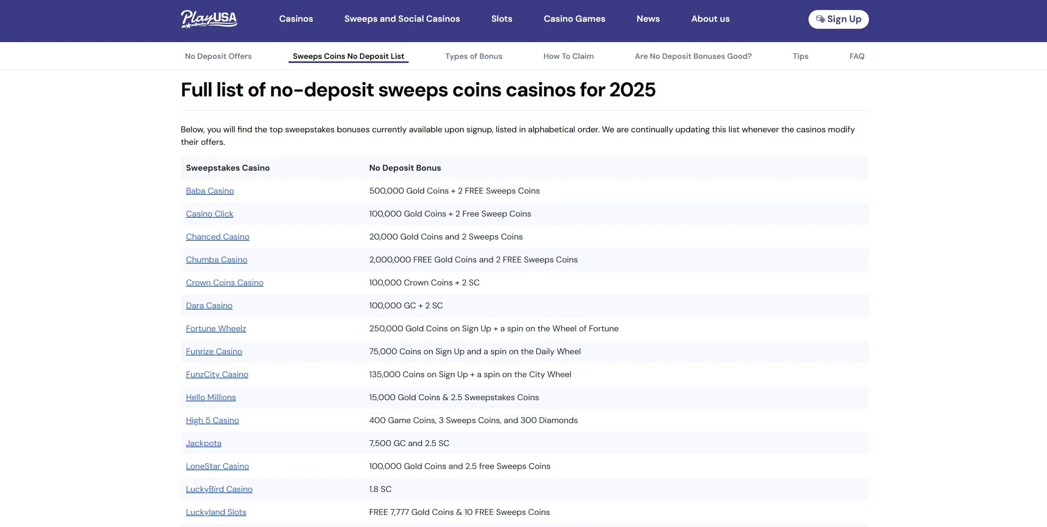The image size is (1047, 527).
Task: Open the Hello Millions link
Action: coord(211,397)
